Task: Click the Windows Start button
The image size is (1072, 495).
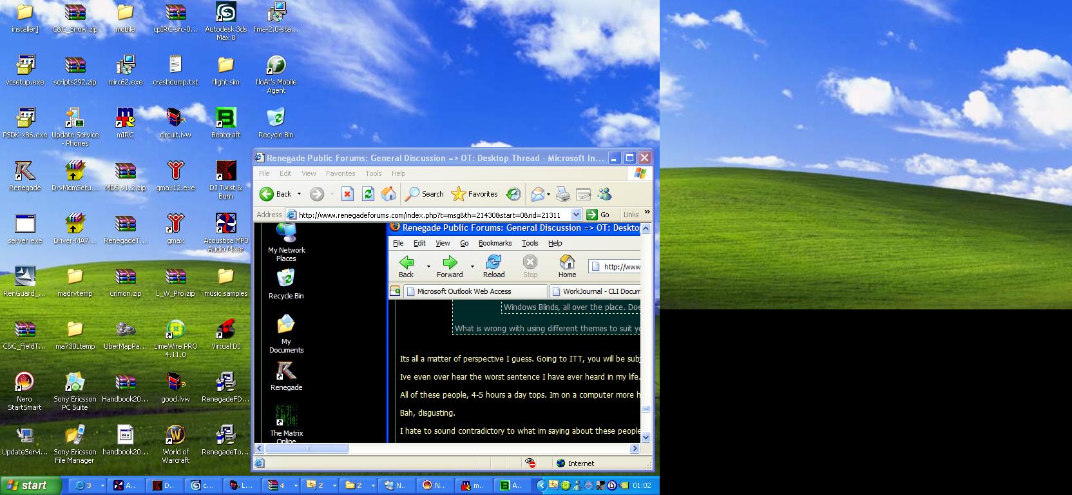Action: coord(30,485)
